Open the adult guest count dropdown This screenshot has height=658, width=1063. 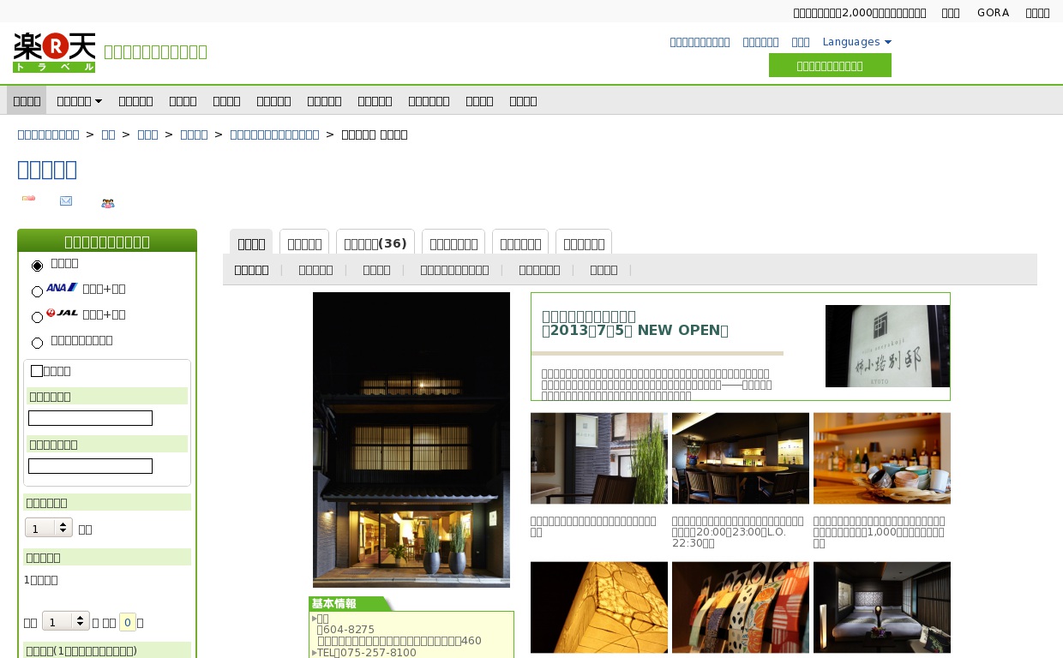click(x=66, y=621)
